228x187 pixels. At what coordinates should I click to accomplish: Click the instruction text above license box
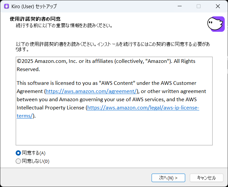coord(111,44)
